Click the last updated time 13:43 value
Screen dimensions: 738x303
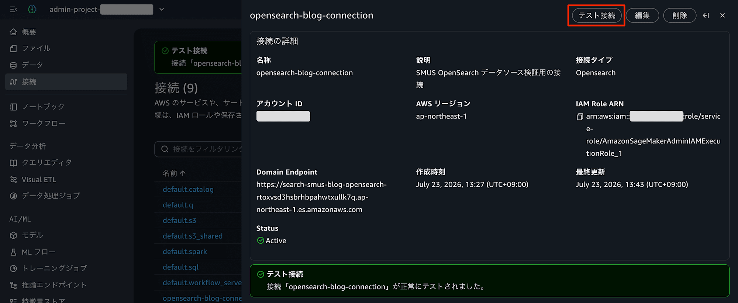click(x=632, y=184)
